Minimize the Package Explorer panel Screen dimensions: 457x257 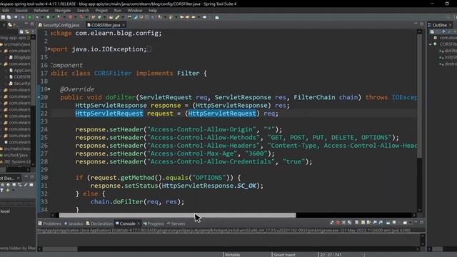[x=26, y=24]
